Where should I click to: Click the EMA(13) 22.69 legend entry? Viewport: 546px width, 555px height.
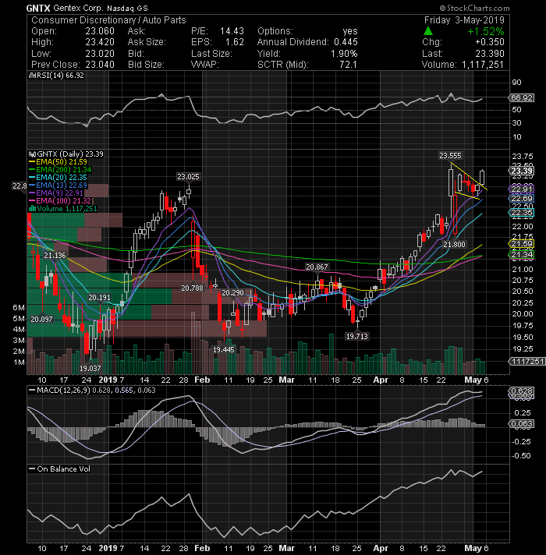tap(58, 185)
